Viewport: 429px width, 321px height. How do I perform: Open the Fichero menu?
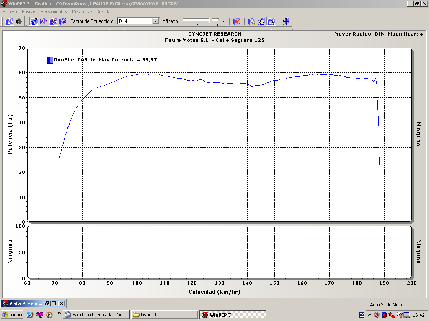(10, 12)
